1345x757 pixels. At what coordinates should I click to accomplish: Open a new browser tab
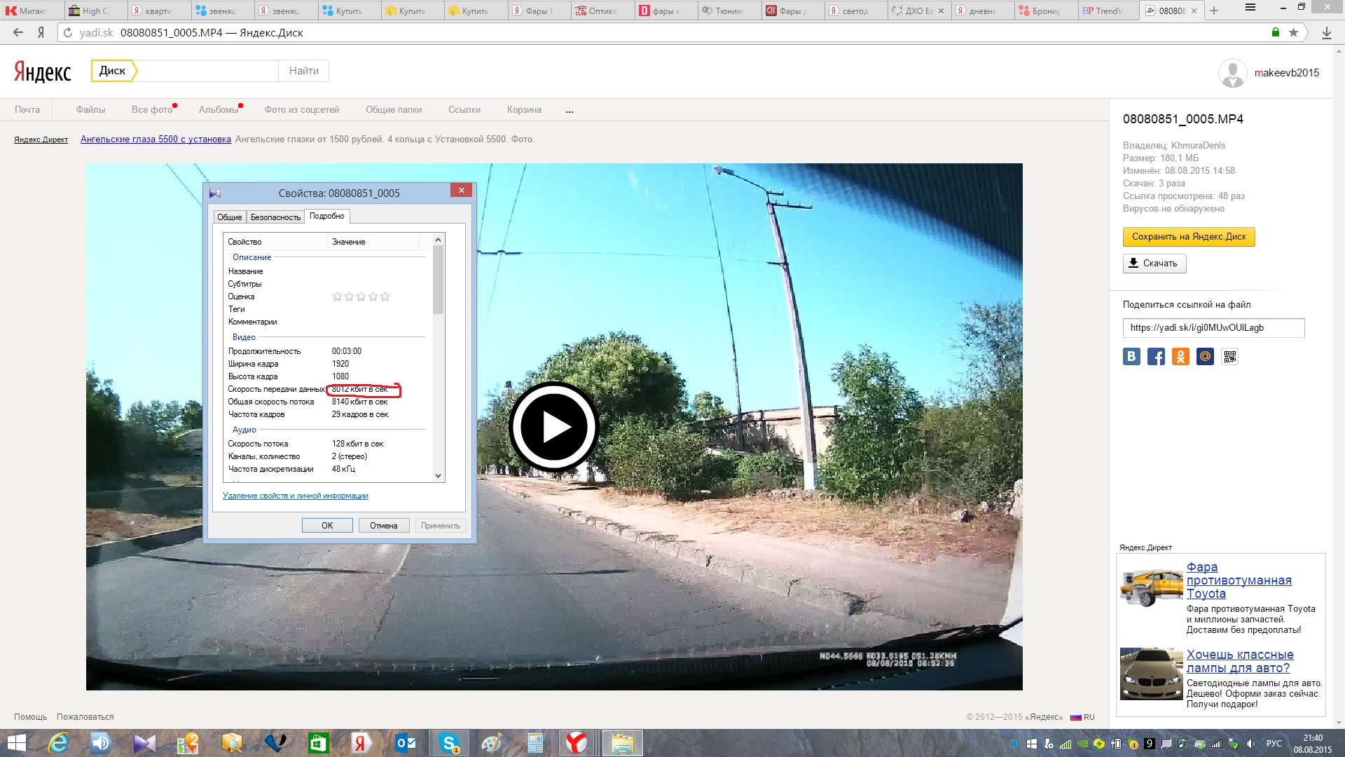click(1214, 11)
